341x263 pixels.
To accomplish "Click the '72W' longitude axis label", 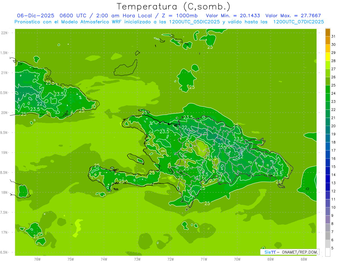I will [170, 259].
